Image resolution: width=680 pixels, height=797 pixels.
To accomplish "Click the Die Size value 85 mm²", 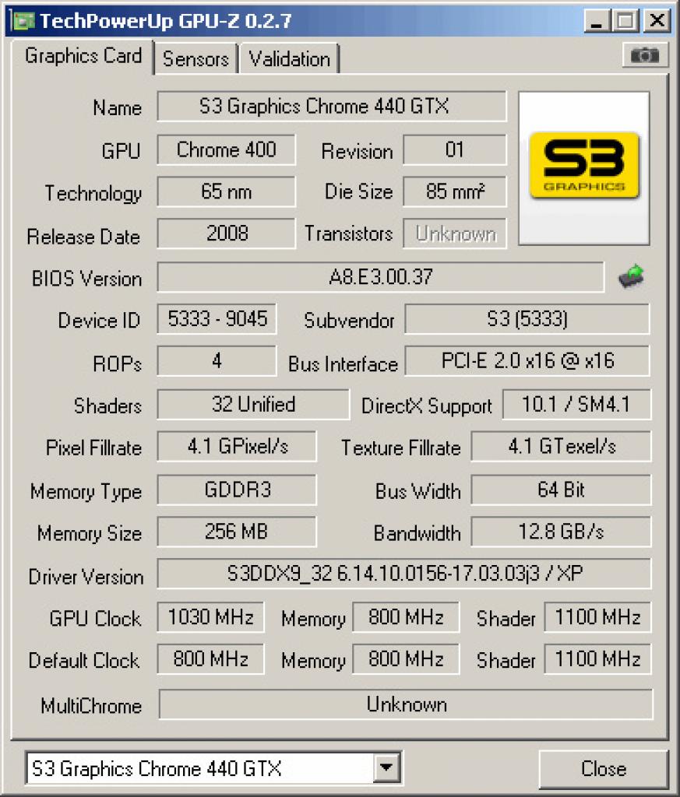I will coord(455,191).
